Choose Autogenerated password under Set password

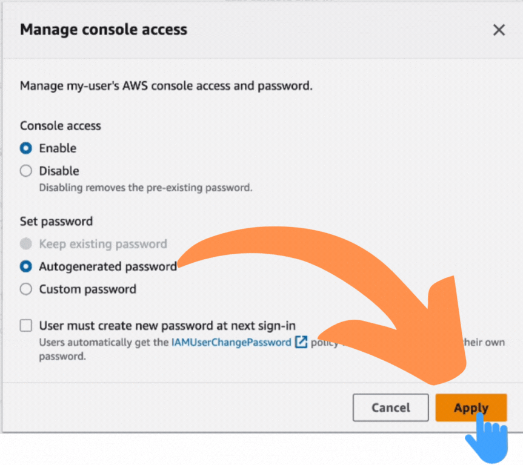click(24, 266)
